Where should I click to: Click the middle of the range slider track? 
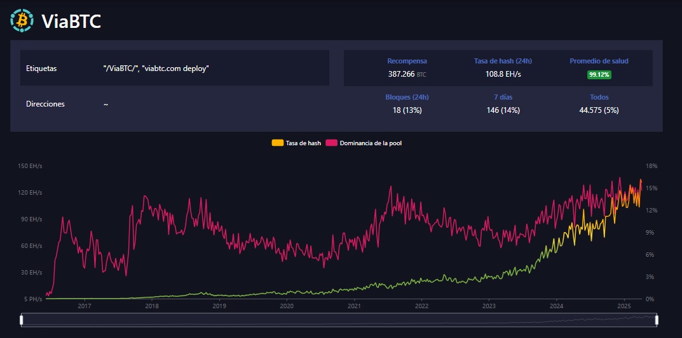point(339,320)
